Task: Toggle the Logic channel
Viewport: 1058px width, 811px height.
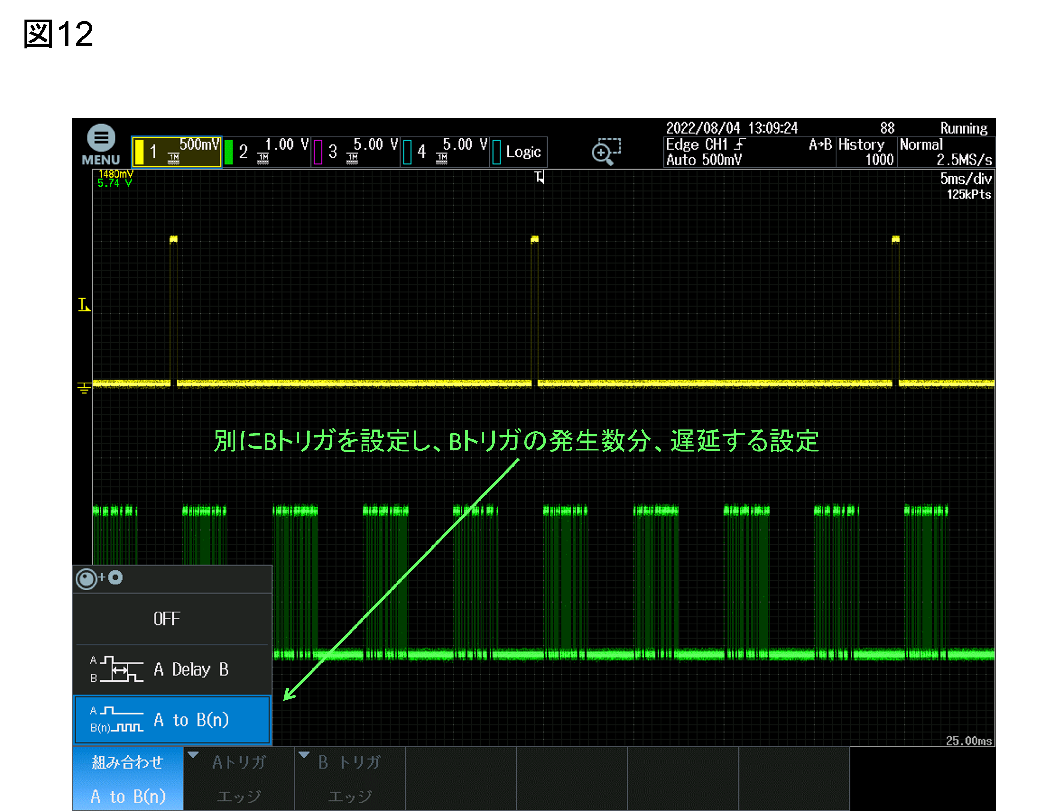Action: coord(519,152)
